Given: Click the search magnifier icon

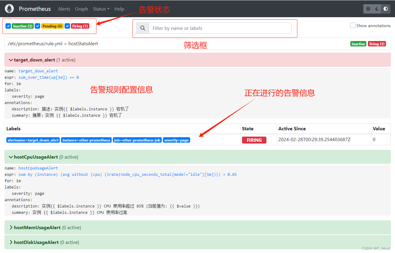Looking at the screenshot, I should pos(143,28).
